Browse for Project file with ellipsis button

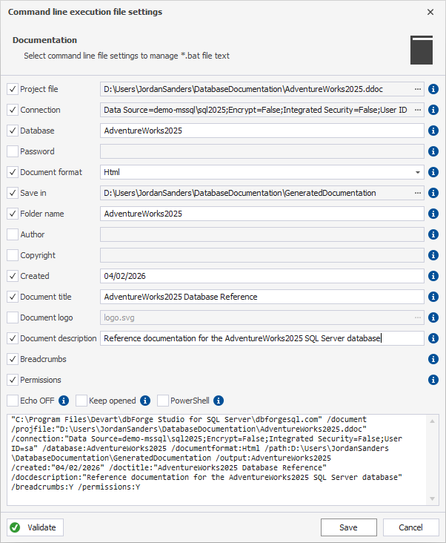coord(418,89)
